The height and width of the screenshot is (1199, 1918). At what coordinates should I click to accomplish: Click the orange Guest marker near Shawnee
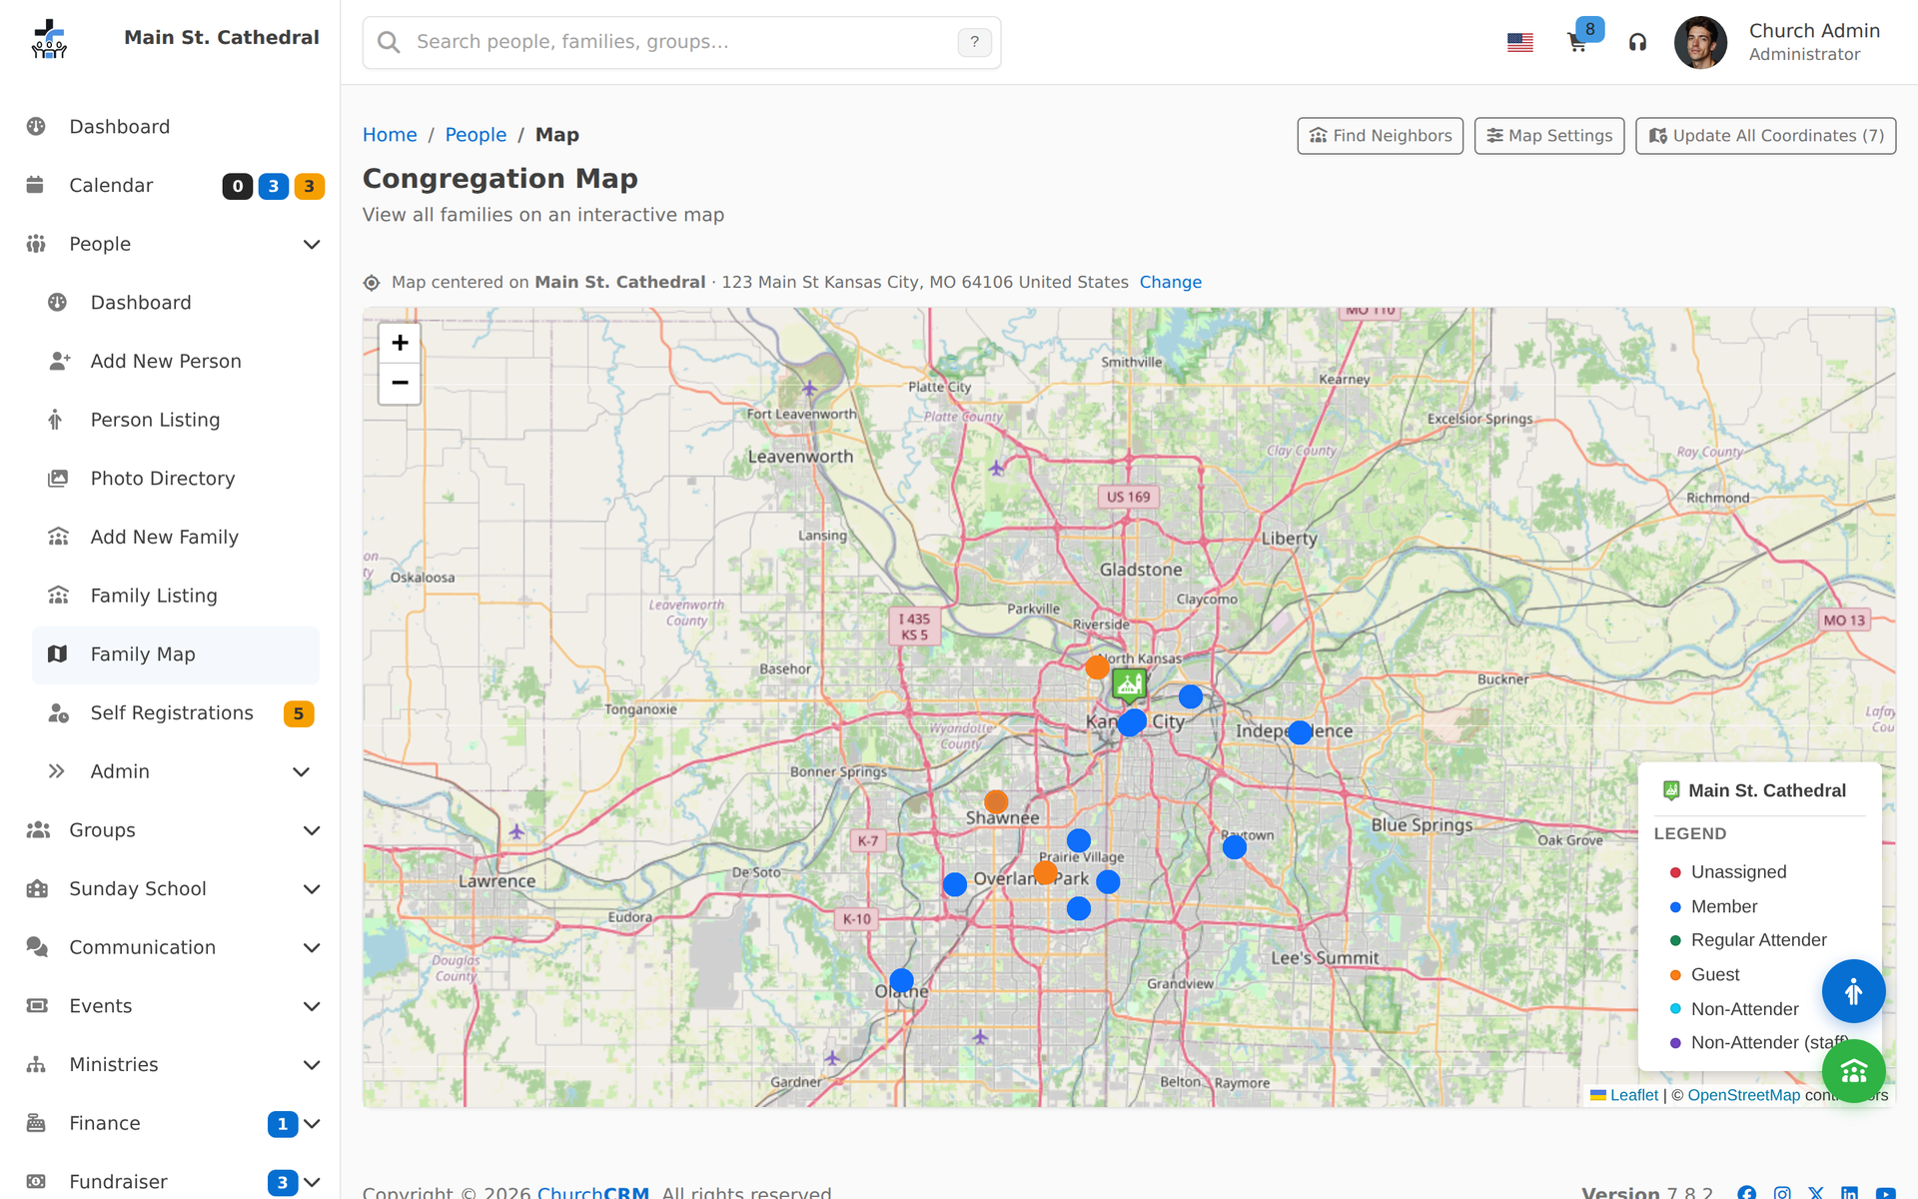(x=996, y=801)
